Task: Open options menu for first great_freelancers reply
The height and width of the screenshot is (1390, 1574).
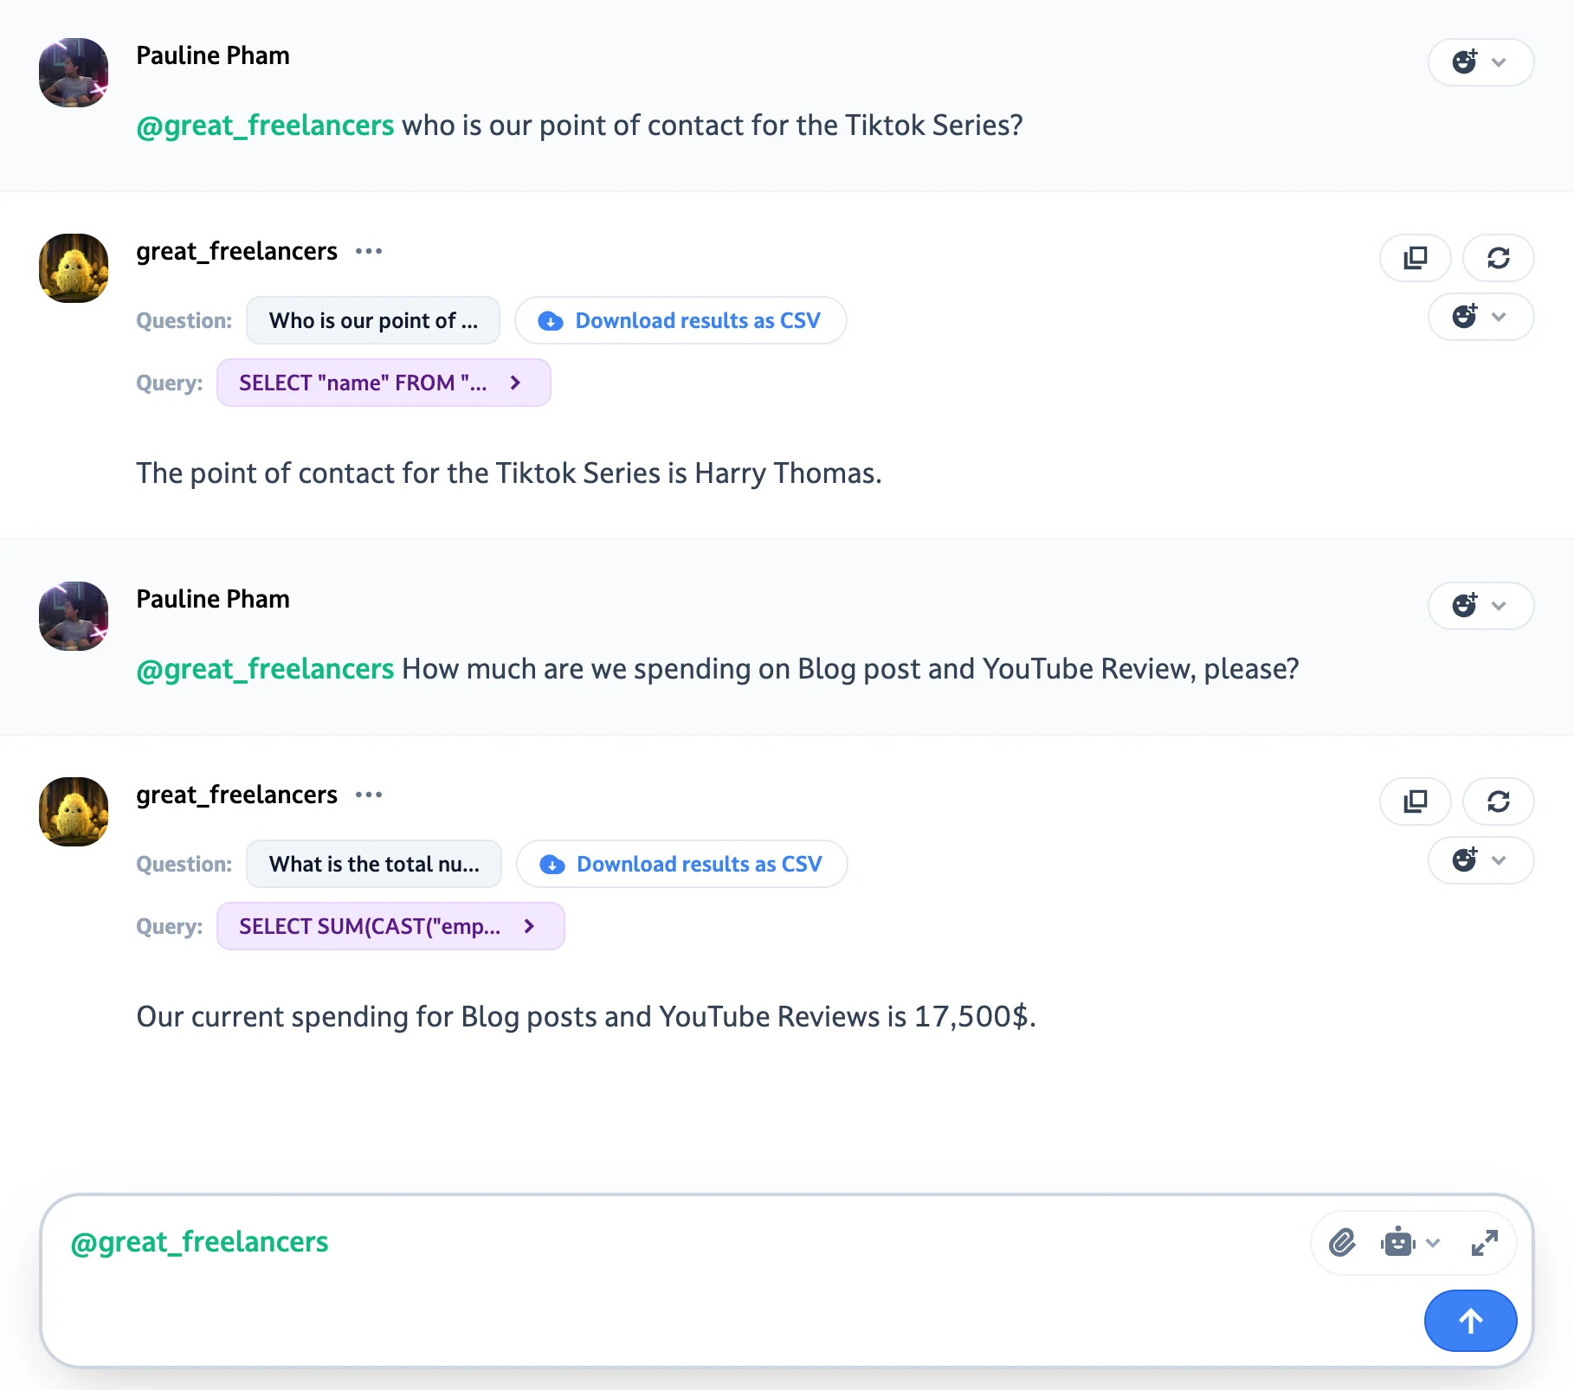Action: [x=369, y=251]
